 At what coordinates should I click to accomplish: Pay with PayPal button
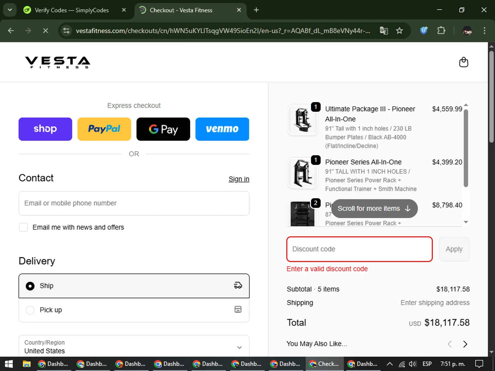[104, 129]
